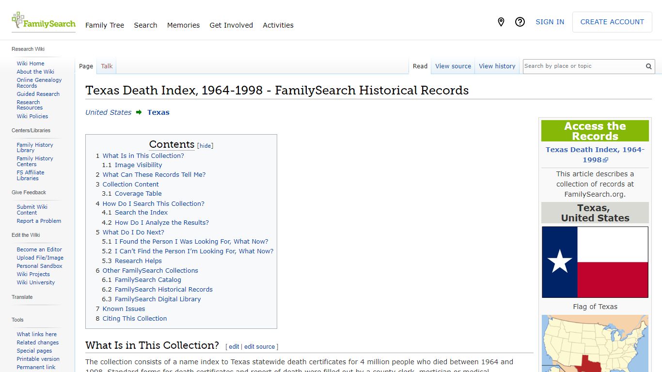Open Online Genealogy Records sidebar link
This screenshot has width=662, height=372.
(x=39, y=83)
